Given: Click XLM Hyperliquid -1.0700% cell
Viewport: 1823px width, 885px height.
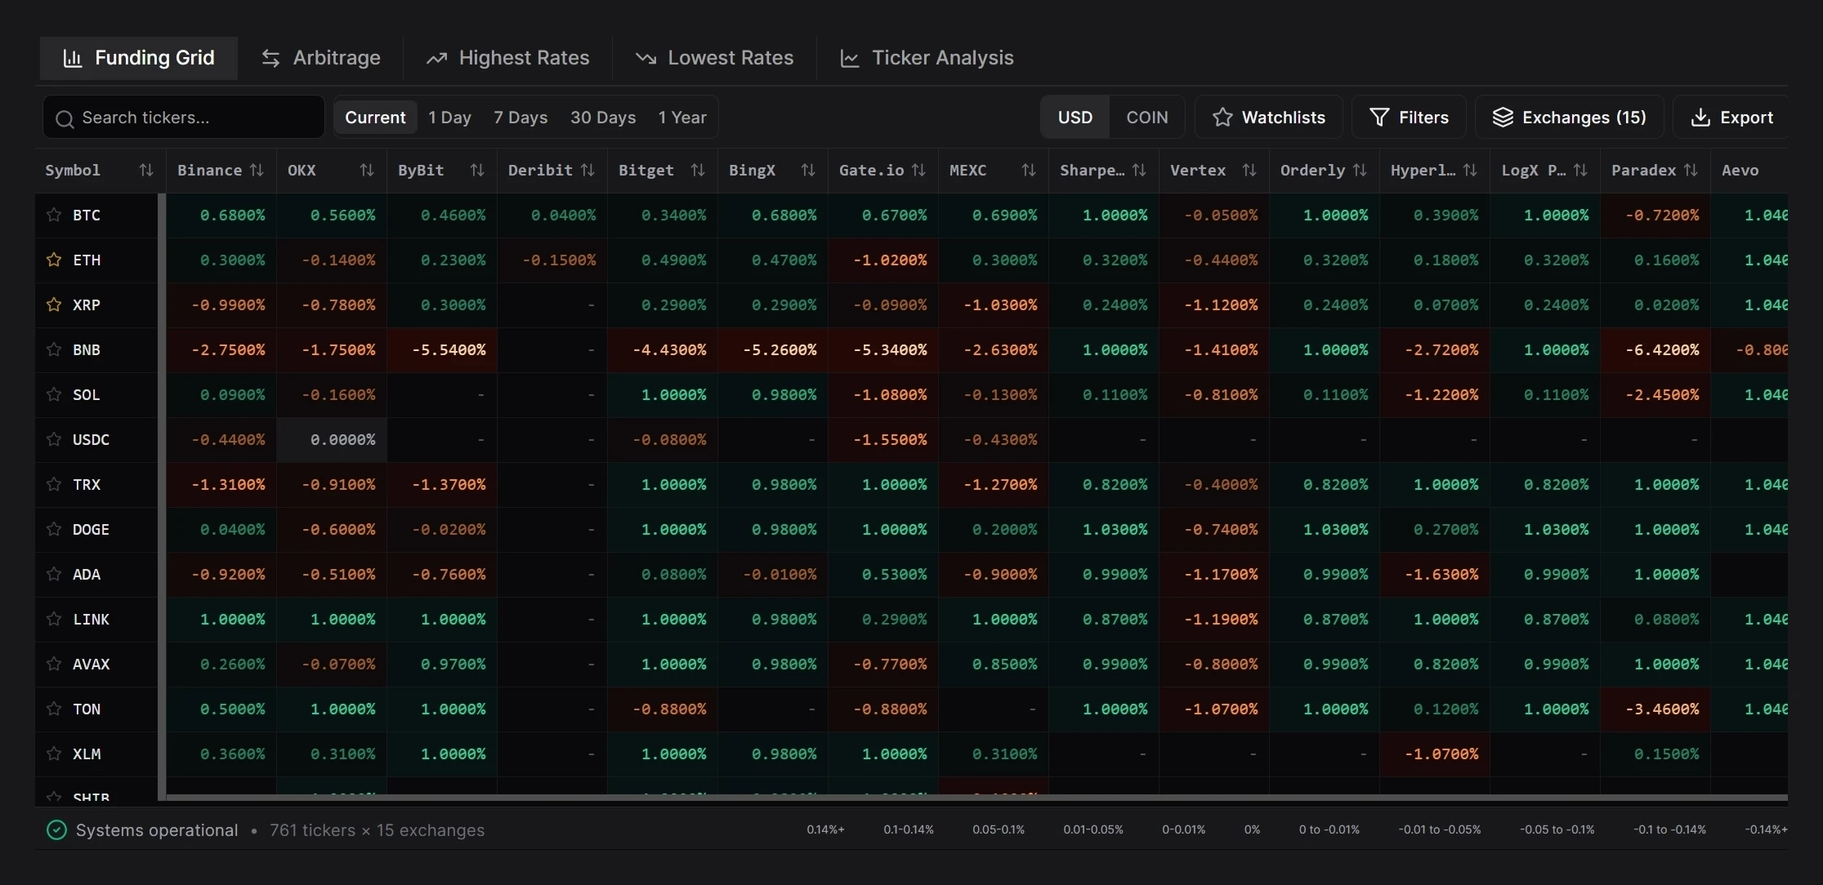Looking at the screenshot, I should (1434, 754).
